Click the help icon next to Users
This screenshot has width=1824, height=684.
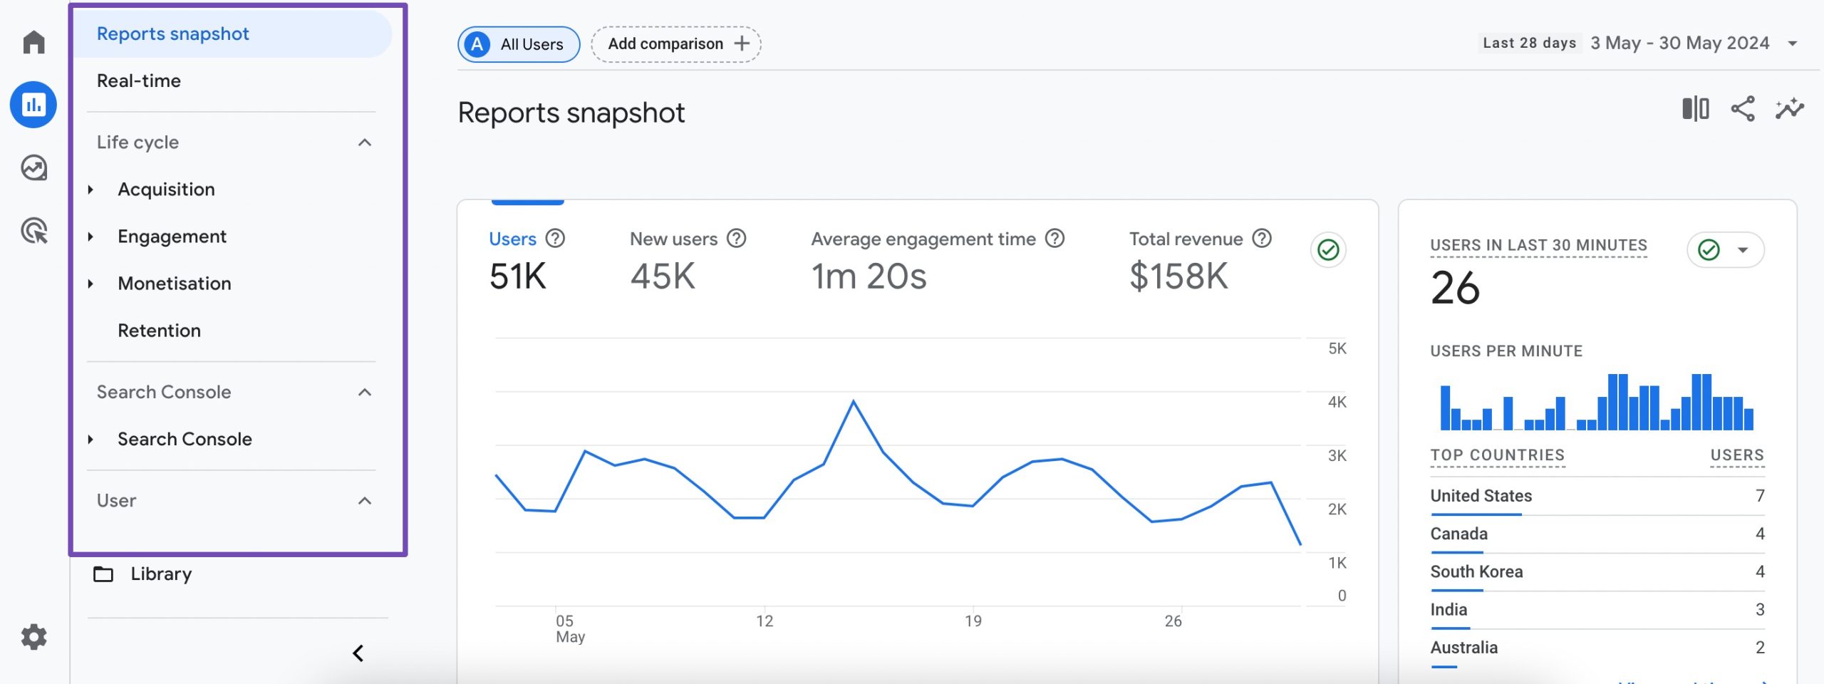[x=555, y=239]
